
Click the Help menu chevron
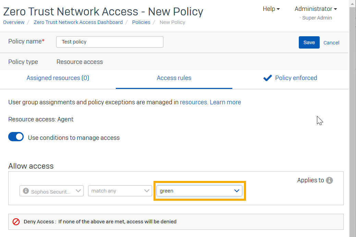(278, 9)
